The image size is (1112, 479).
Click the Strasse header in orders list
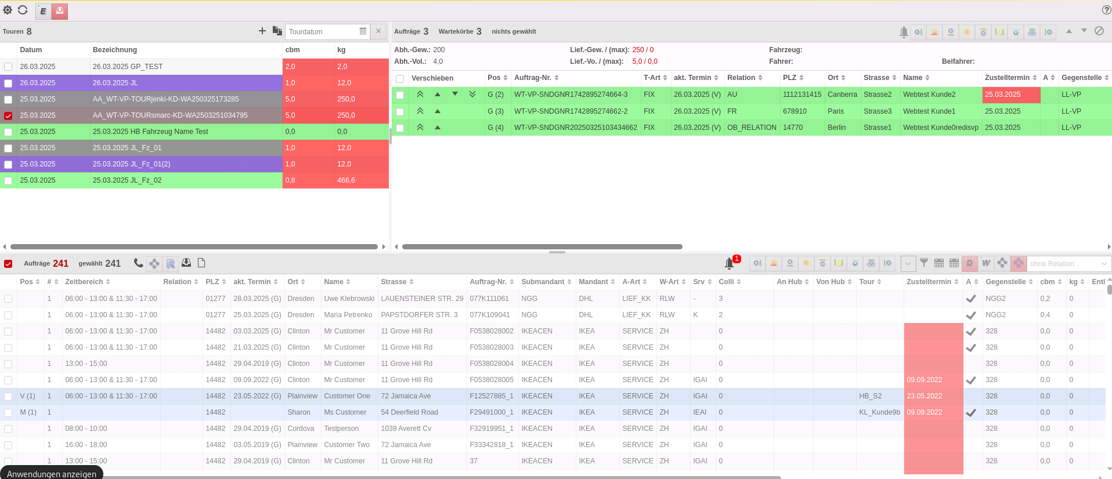click(397, 282)
